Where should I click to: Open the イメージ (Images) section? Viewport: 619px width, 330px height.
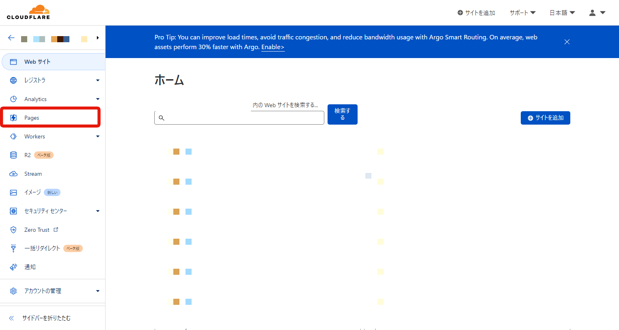tap(30, 192)
